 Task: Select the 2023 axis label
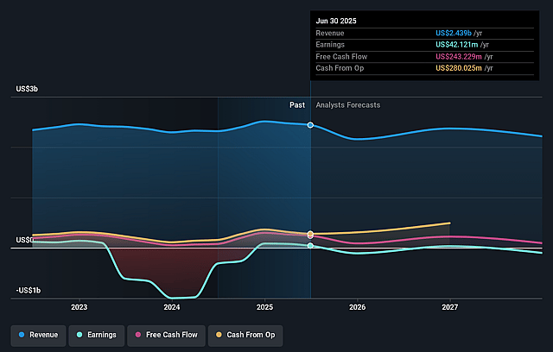[79, 307]
